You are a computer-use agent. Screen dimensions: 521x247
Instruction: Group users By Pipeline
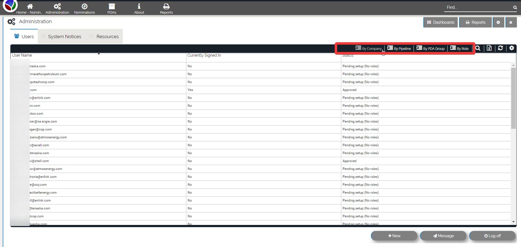pyautogui.click(x=399, y=48)
